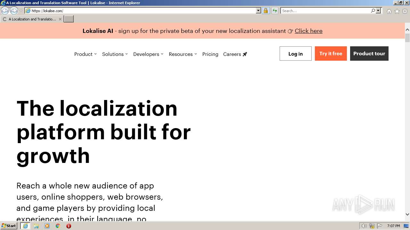Click the search magnifier icon
This screenshot has height=230, width=410.
[x=373, y=11]
